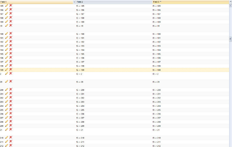Open the editor for highlighted row 199
232x147 pixels.
(x=7, y=70)
